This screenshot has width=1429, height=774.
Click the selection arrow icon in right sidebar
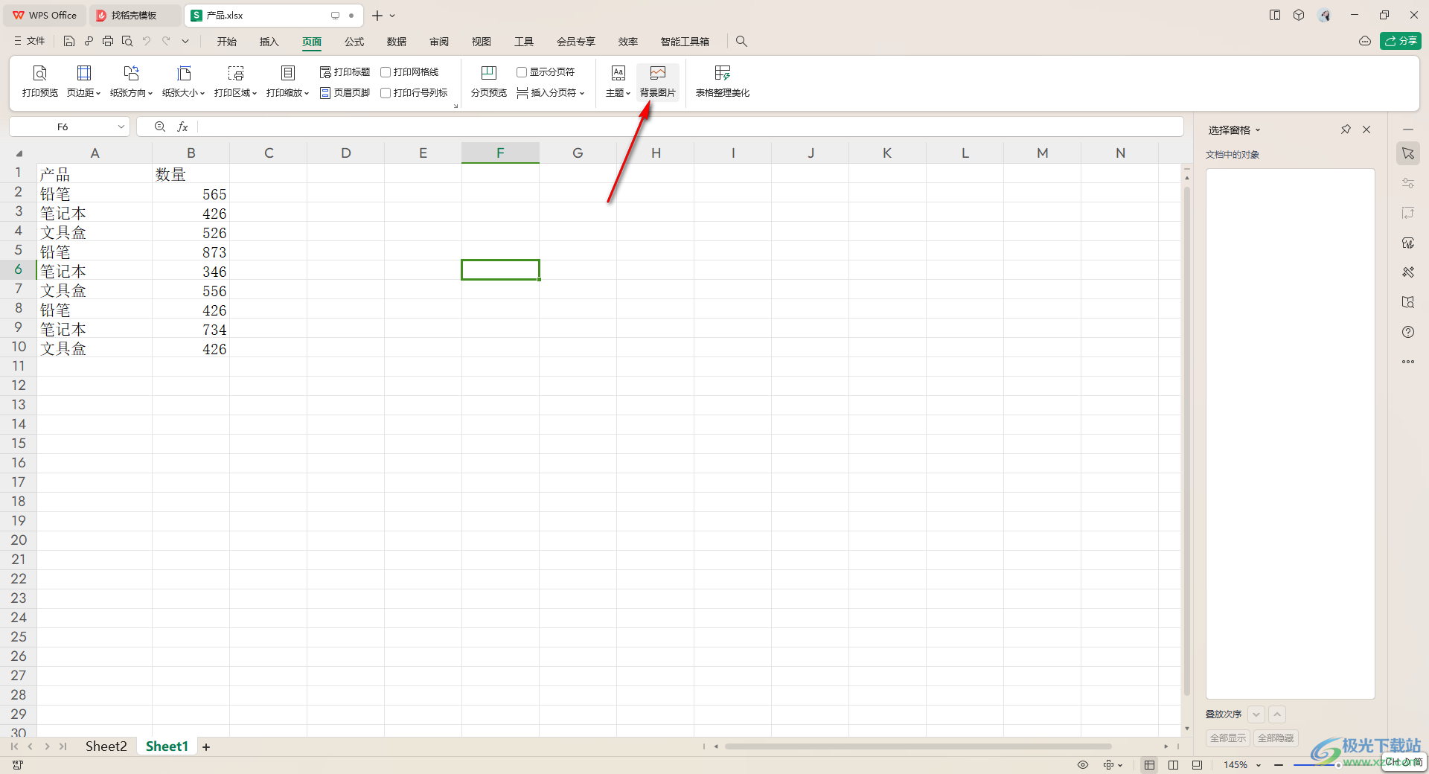tap(1408, 153)
